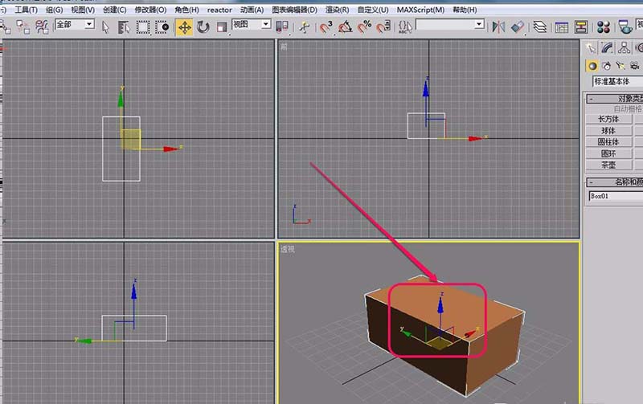The width and height of the screenshot is (643, 404).
Task: Open the reactor menu
Action: (x=219, y=10)
